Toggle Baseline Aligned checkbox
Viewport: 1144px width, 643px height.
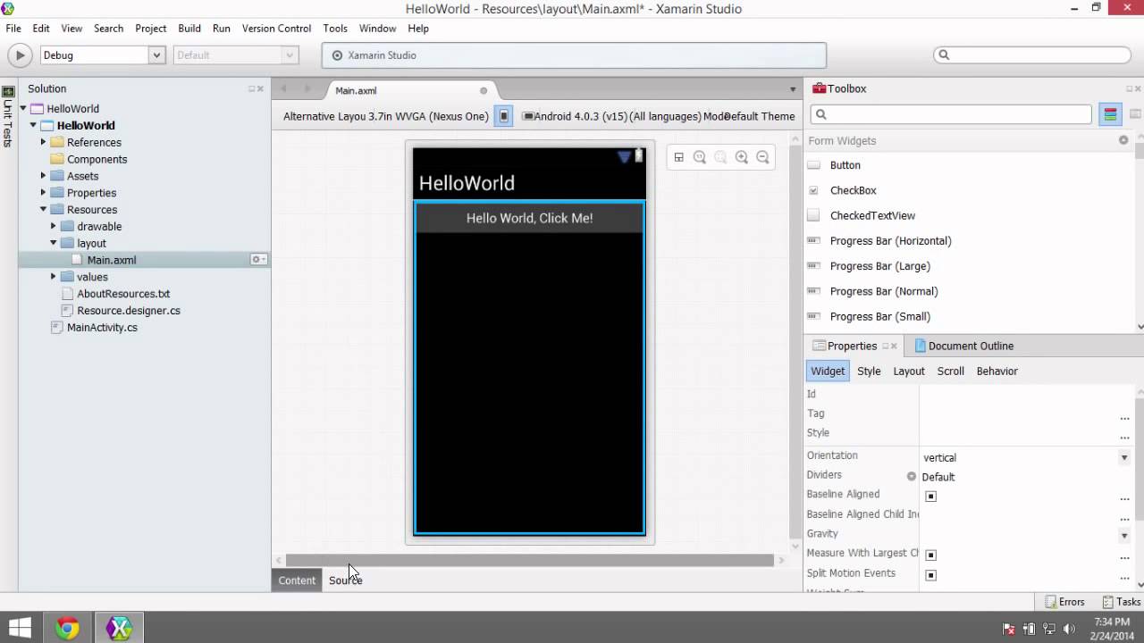click(x=930, y=497)
